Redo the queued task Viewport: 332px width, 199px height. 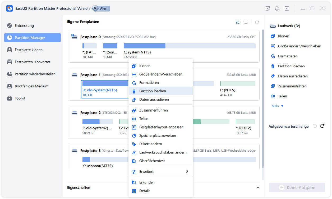(x=322, y=126)
